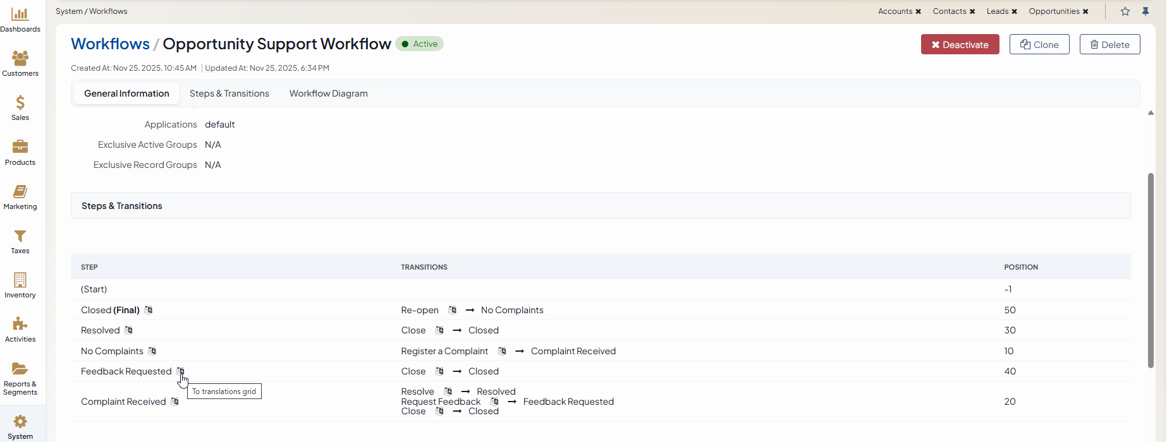Click the Exclusive Record Groups label
Screen dimensions: 1167x442
[145, 165]
